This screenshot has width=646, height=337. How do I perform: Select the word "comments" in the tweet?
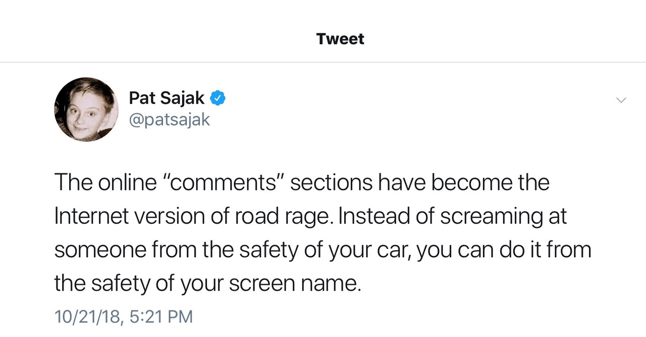tap(224, 182)
